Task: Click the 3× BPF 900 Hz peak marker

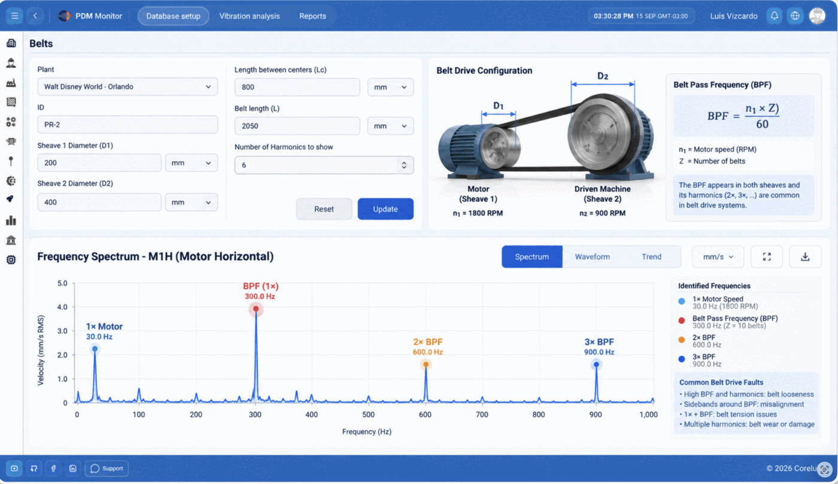Action: click(x=596, y=364)
